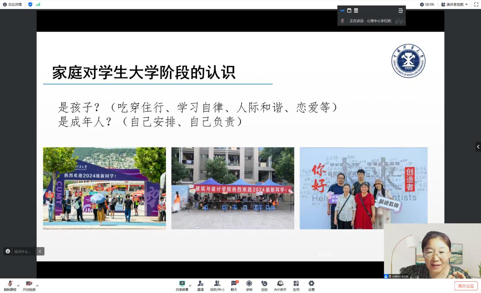
Task: Check the green network signal indicator
Action: [38, 5]
